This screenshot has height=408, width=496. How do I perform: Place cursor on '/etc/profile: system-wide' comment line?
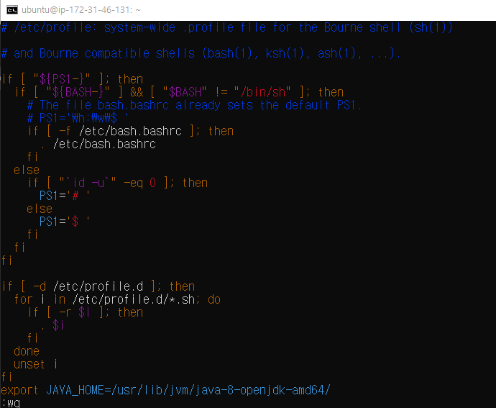pyautogui.click(x=227, y=27)
